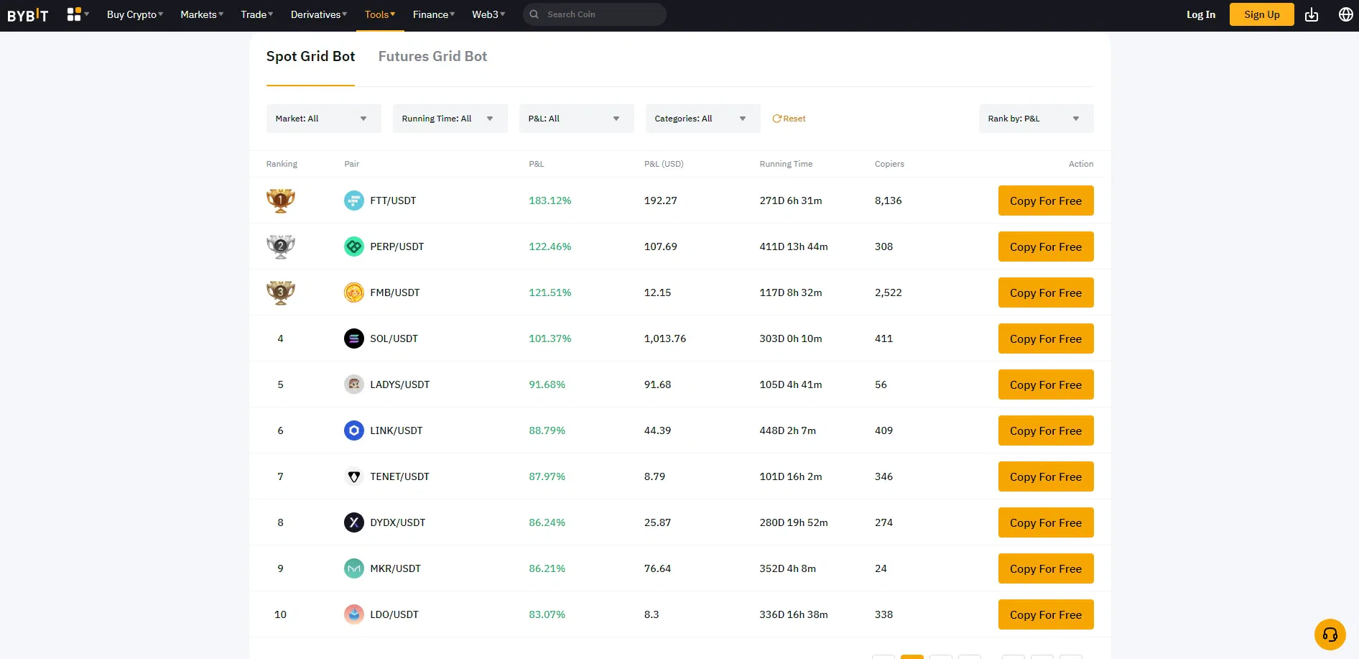1359x659 pixels.
Task: Click the LDO coin icon
Action: pyautogui.click(x=354, y=614)
